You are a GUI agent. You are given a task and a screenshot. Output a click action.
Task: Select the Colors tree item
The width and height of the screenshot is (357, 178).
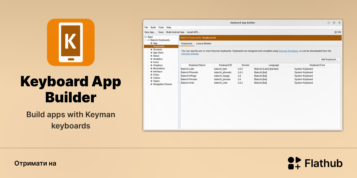click(155, 78)
